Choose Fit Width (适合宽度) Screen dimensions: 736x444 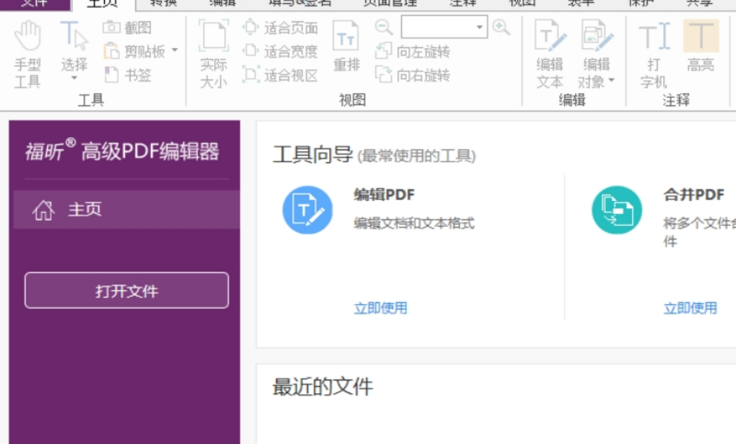[x=280, y=51]
